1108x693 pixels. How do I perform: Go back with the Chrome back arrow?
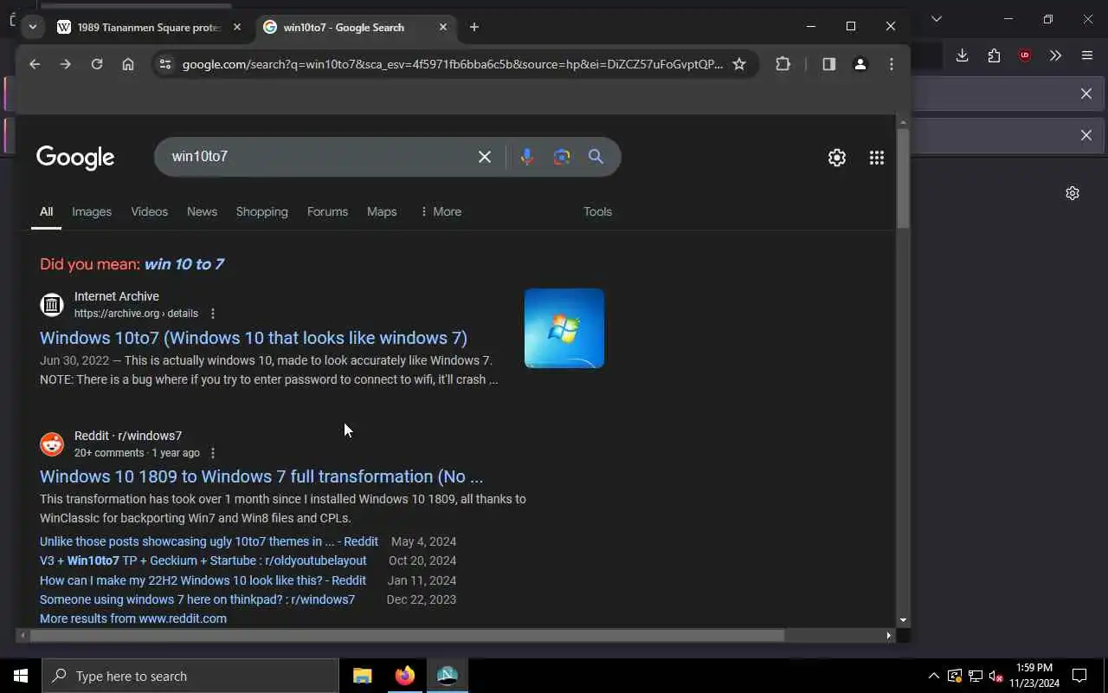pos(35,64)
